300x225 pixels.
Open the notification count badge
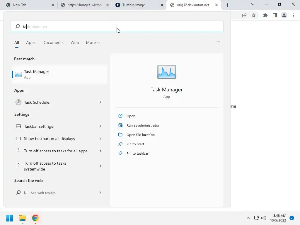coord(292,218)
